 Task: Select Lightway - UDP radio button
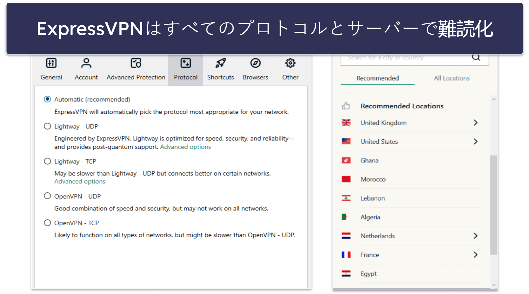tap(47, 126)
